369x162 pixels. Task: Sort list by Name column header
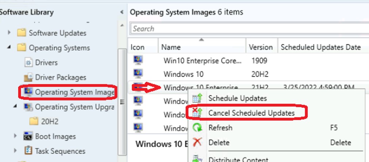coord(202,47)
